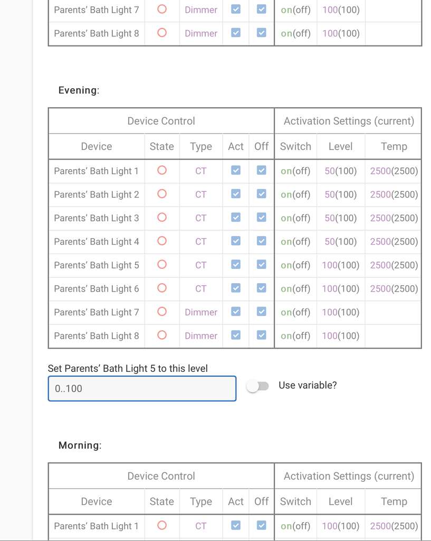This screenshot has width=431, height=541.
Task: Click state circle for Evening Bath Light 1
Action: coord(162,171)
